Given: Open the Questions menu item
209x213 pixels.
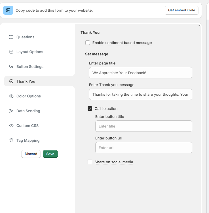Looking at the screenshot, I should (x=25, y=37).
